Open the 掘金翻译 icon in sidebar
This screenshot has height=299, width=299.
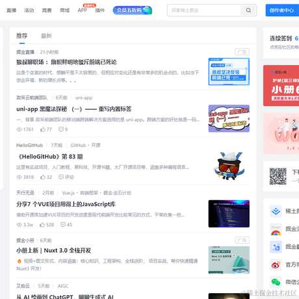coord(276,247)
